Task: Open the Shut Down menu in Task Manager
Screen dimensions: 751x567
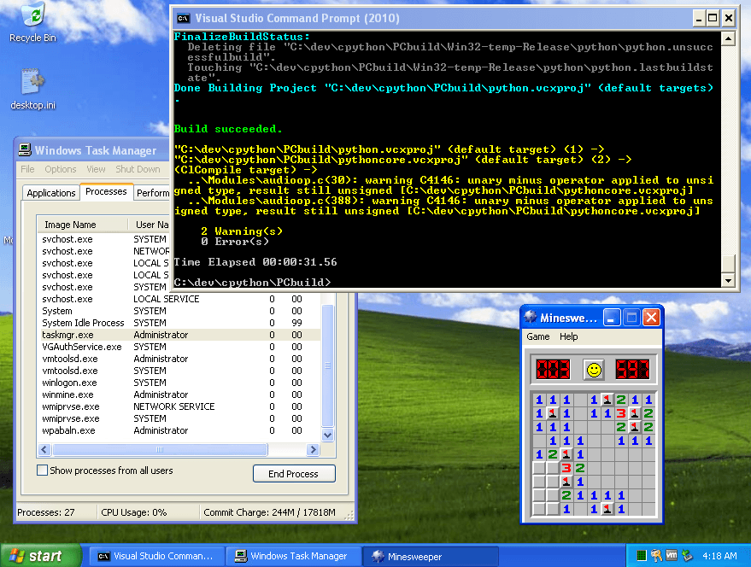Action: [138, 169]
